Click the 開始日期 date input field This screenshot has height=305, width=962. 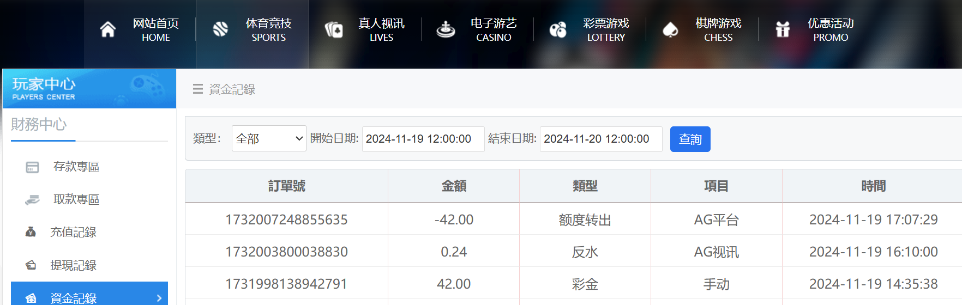pos(423,139)
